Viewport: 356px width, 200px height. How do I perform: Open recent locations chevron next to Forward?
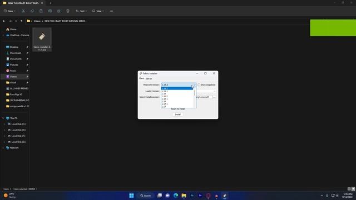[x=16, y=21]
